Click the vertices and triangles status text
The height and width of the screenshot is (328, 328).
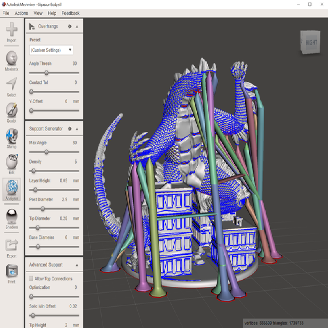pyautogui.click(x=274, y=323)
